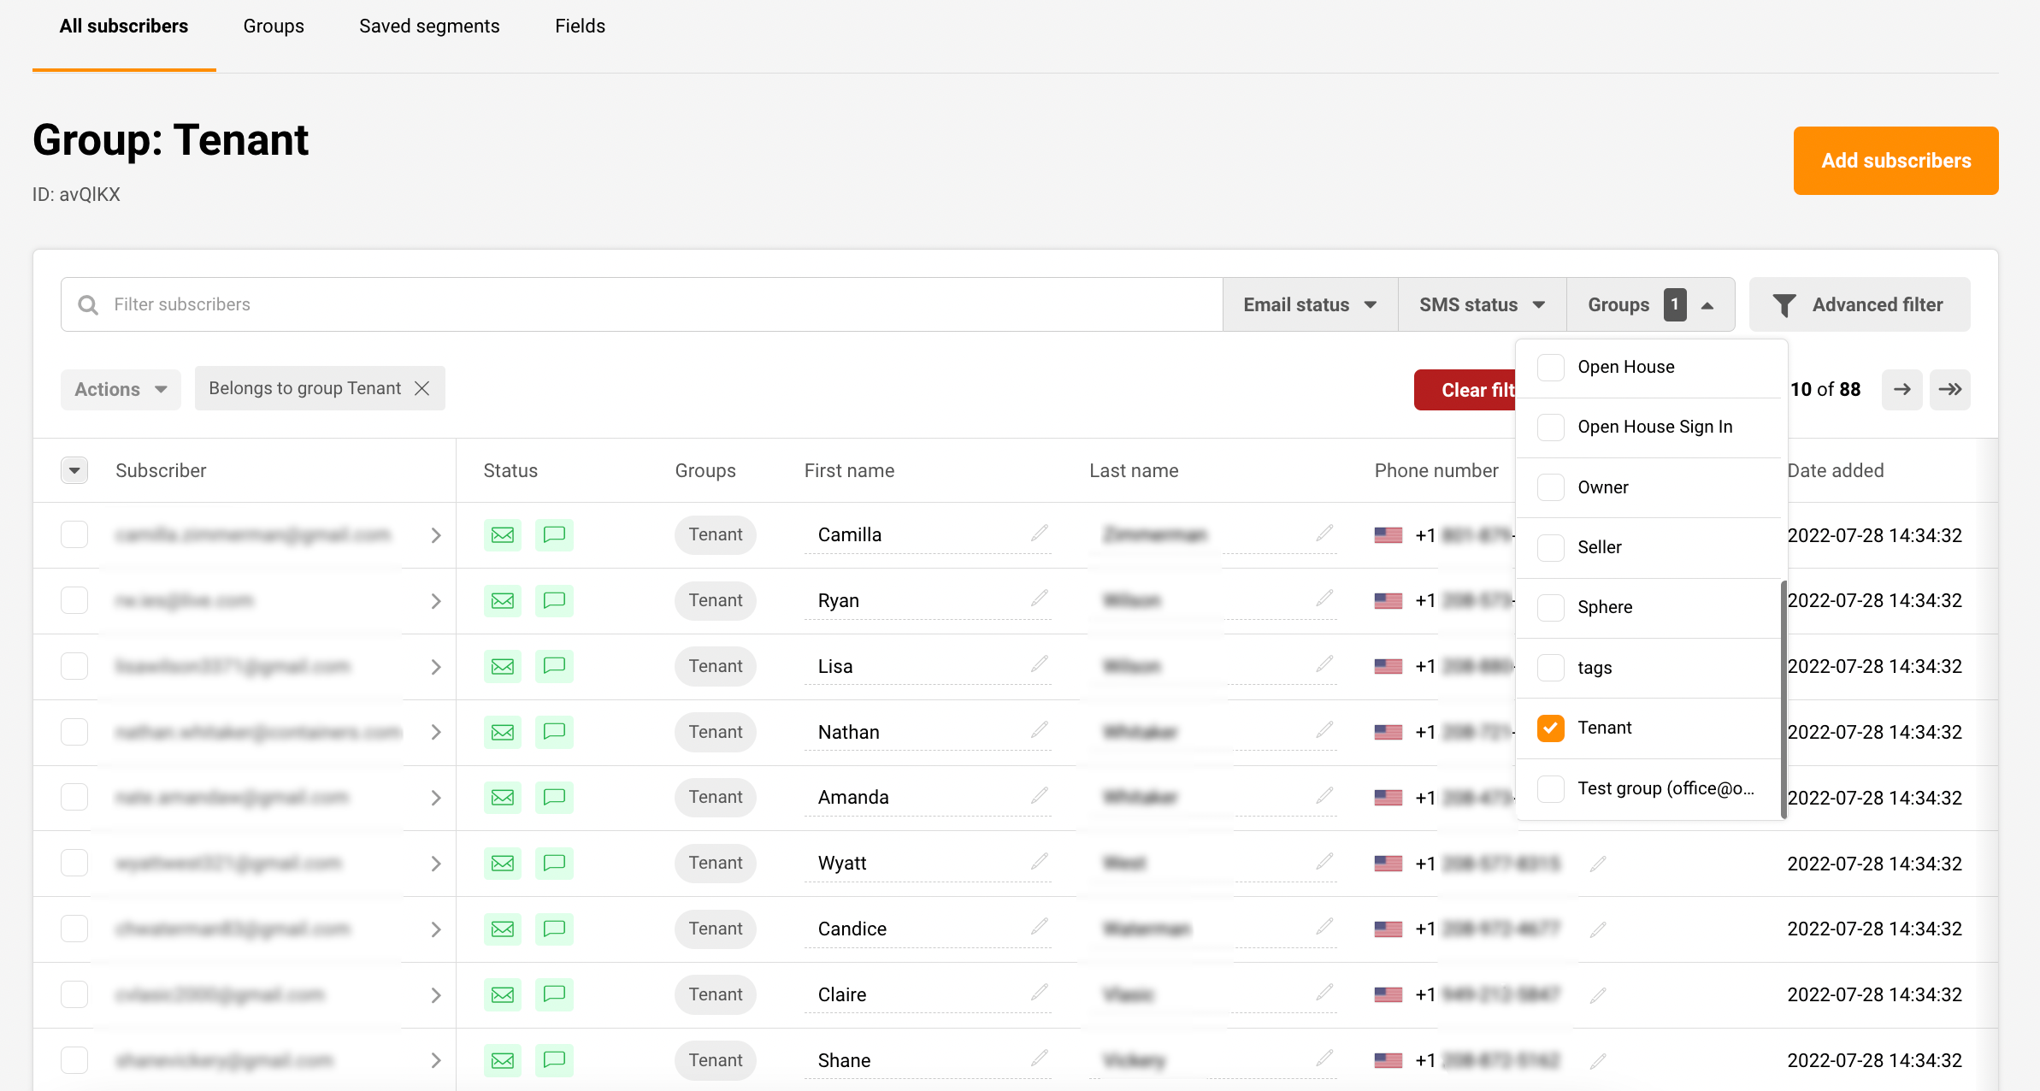Select the row checkbox for Amanda
Image resolution: width=2040 pixels, height=1091 pixels.
point(74,797)
